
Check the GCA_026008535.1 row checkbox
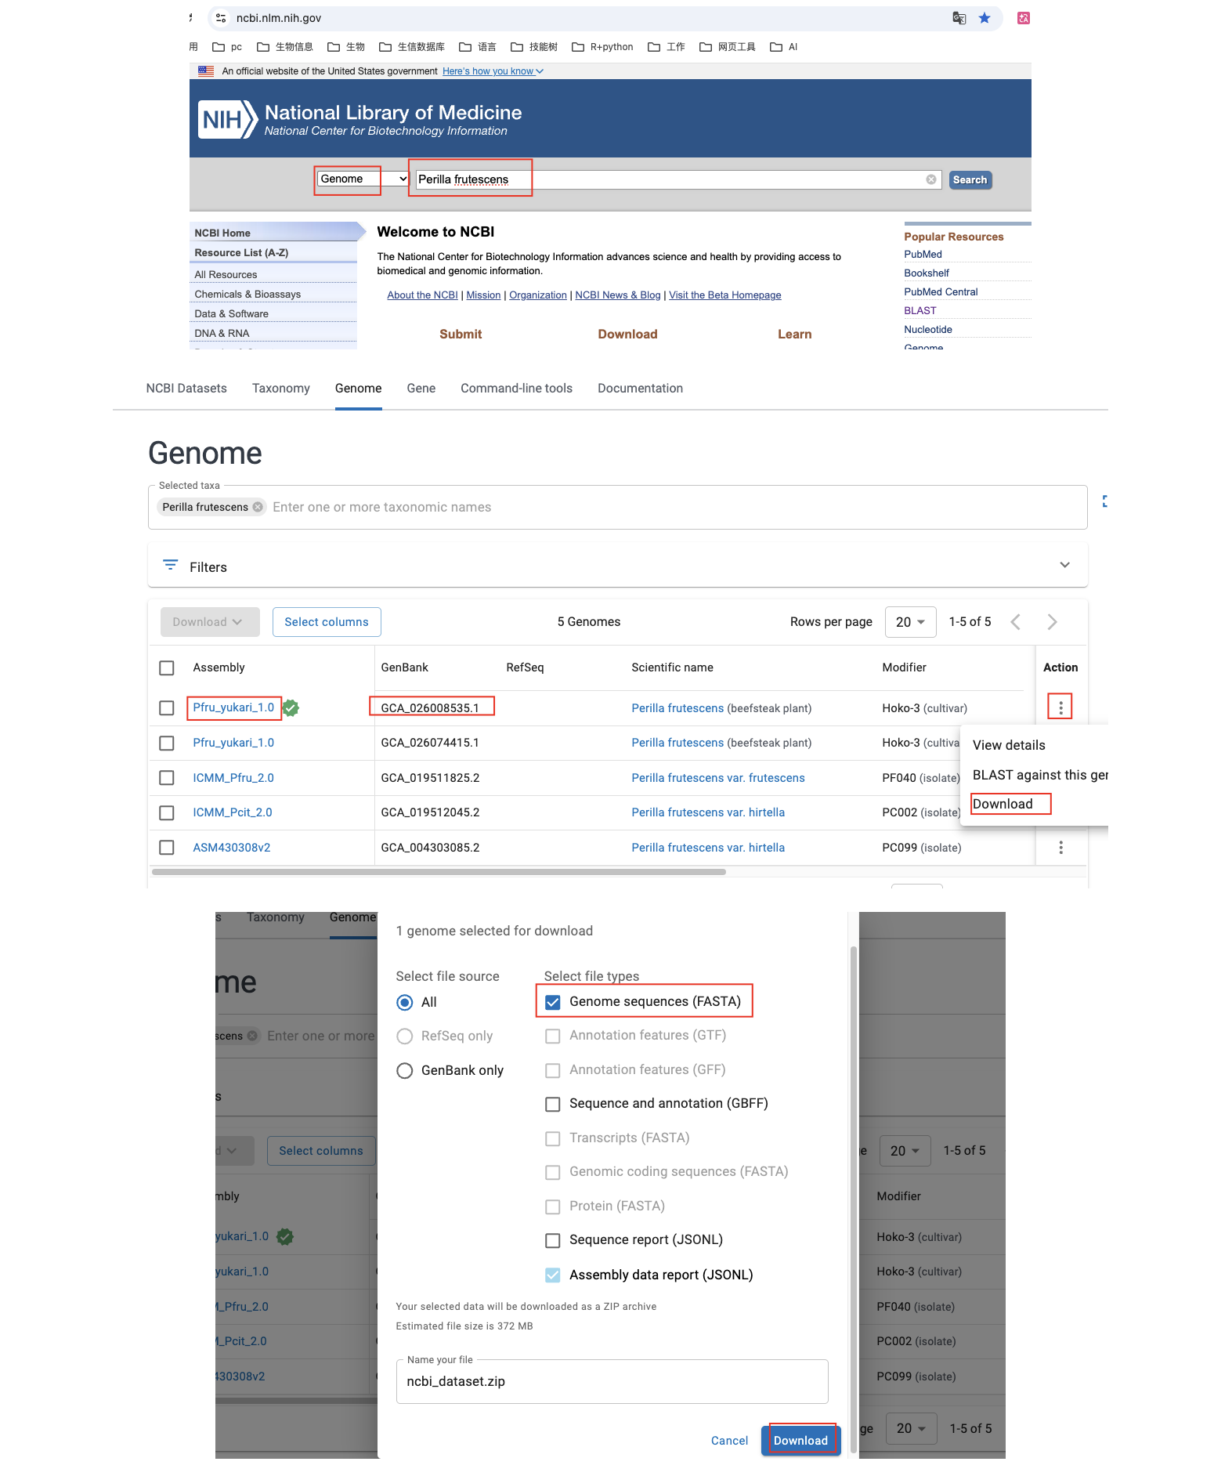167,708
